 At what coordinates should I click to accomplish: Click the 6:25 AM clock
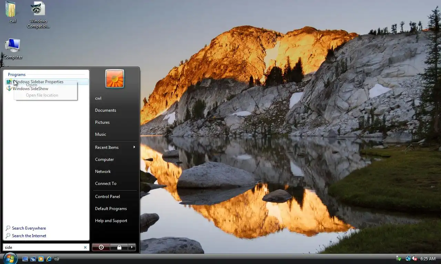tap(428, 259)
